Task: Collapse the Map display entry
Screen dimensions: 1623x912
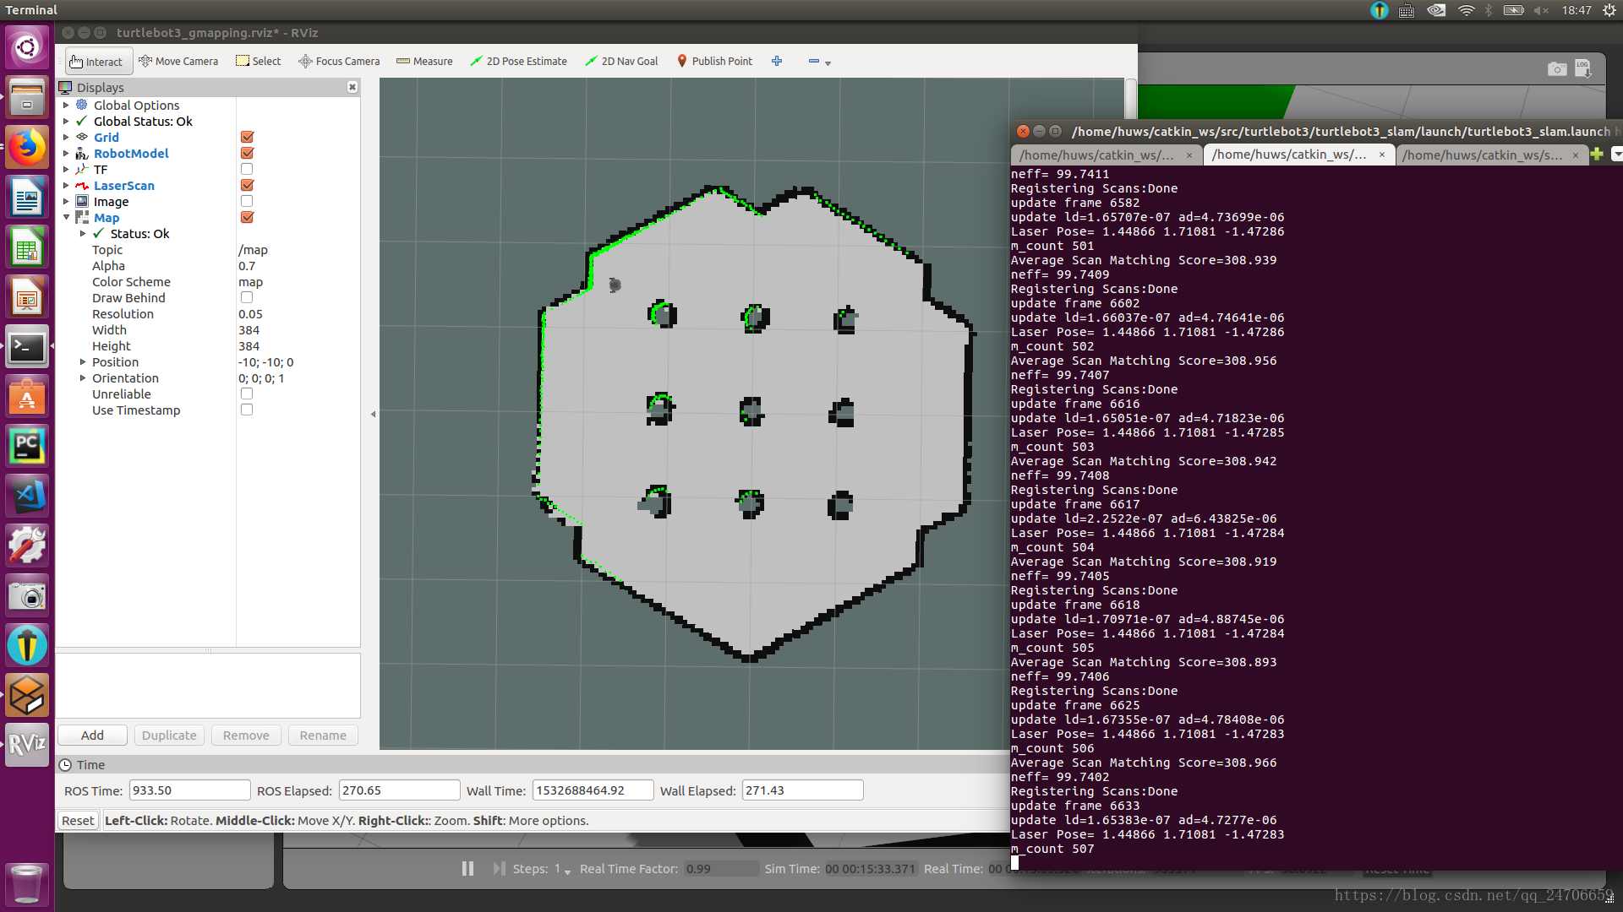Action: pyautogui.click(x=66, y=218)
